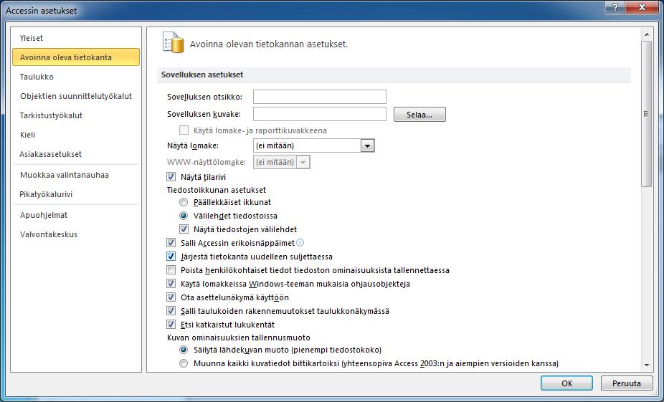
Task: Click the Kuvan ominaisuuksien tallennusmuoto label
Action: [x=239, y=338]
